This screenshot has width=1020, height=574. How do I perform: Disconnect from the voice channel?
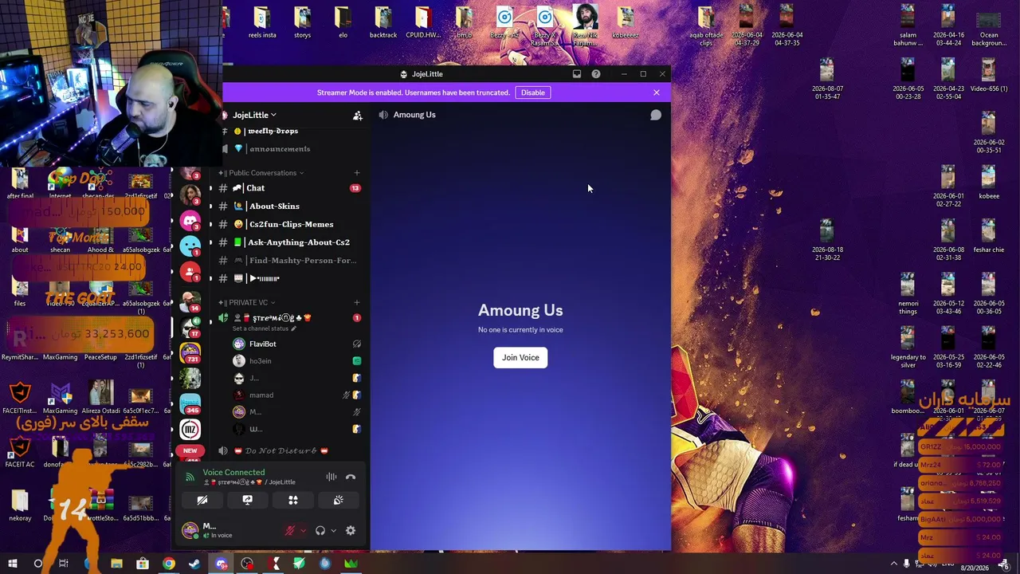tap(351, 478)
